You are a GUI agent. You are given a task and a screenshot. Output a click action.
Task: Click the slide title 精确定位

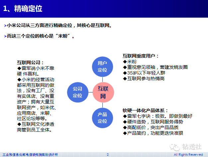tap(28, 9)
